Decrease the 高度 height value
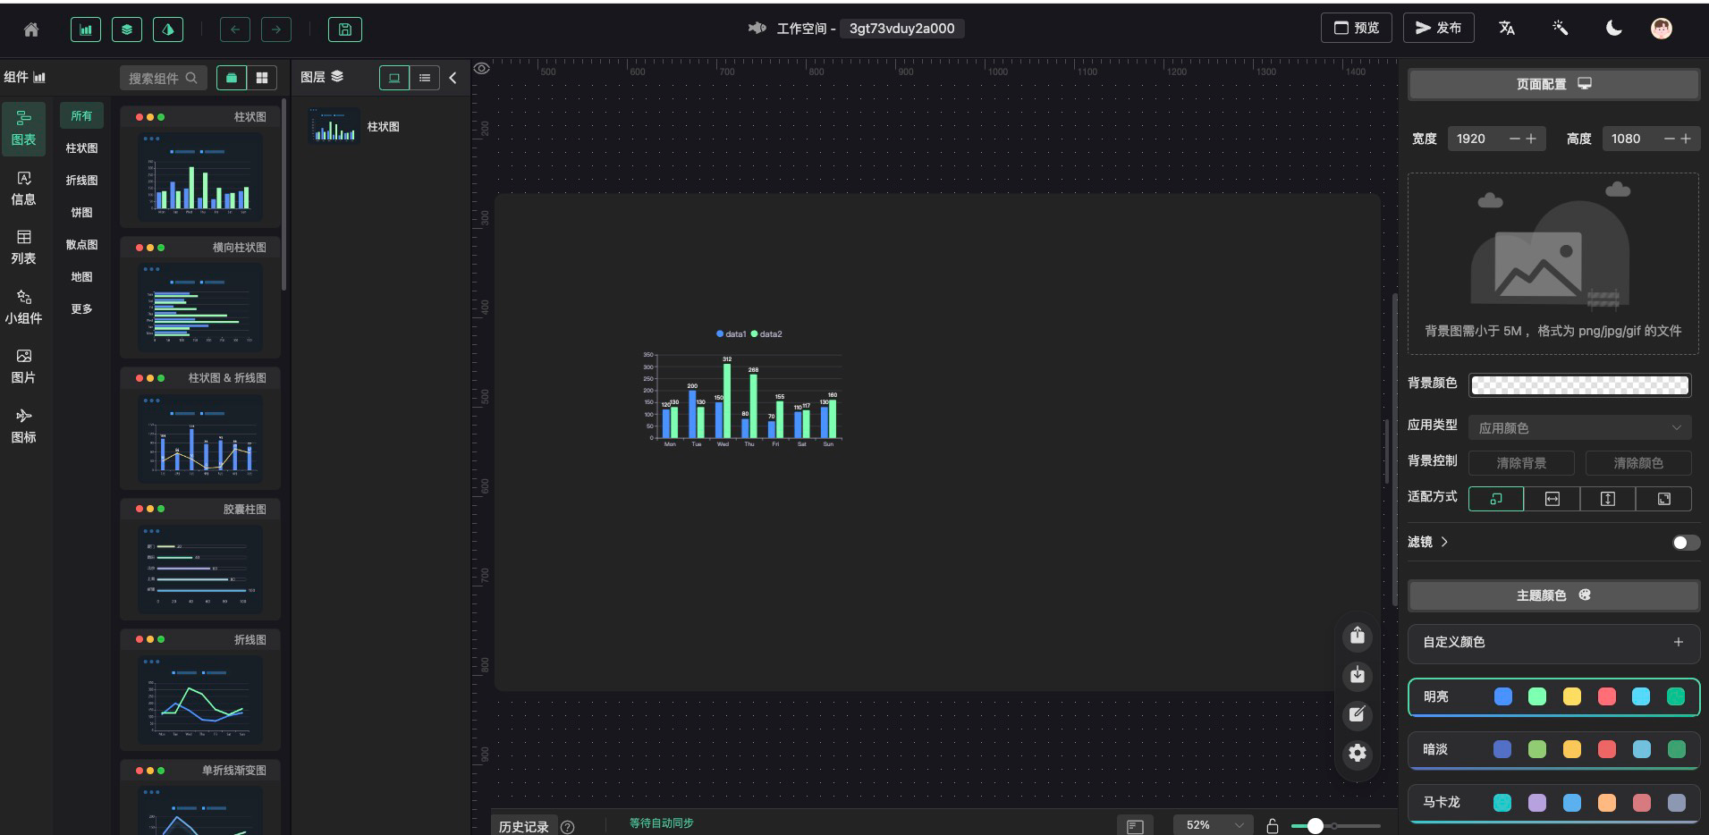 click(x=1670, y=139)
